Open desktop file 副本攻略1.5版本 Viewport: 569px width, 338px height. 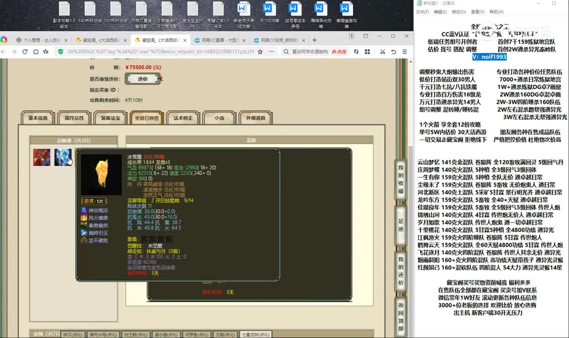pyautogui.click(x=64, y=15)
